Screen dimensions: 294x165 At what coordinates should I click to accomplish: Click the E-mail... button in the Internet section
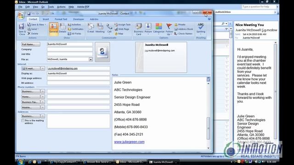[31, 68]
